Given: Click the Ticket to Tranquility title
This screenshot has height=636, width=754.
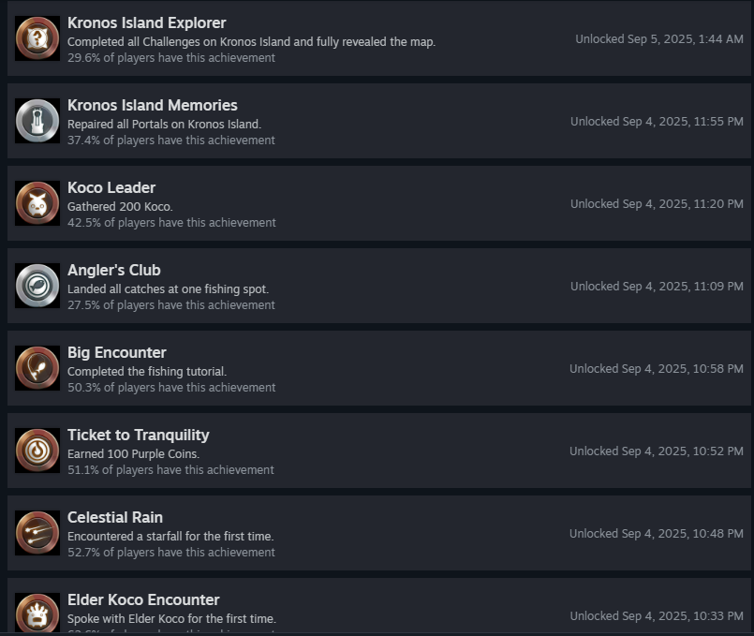Looking at the screenshot, I should tap(138, 435).
